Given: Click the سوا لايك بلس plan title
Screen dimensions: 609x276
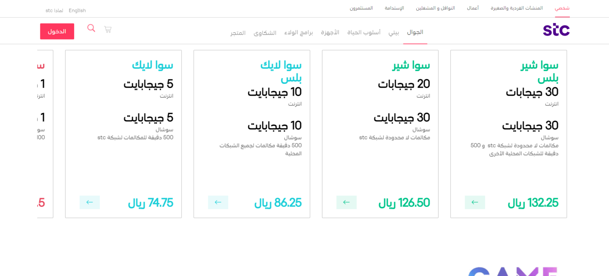Looking at the screenshot, I should 281,72.
